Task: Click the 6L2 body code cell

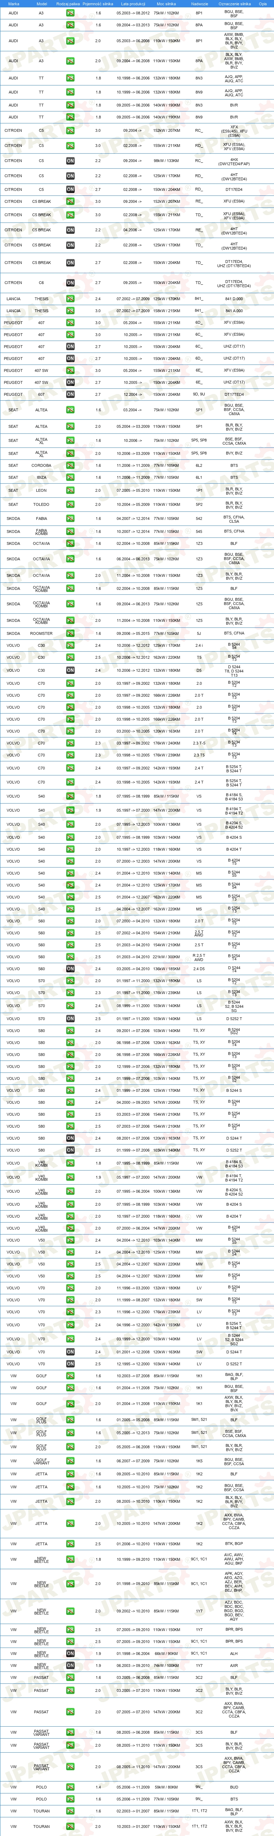Action: click(199, 465)
